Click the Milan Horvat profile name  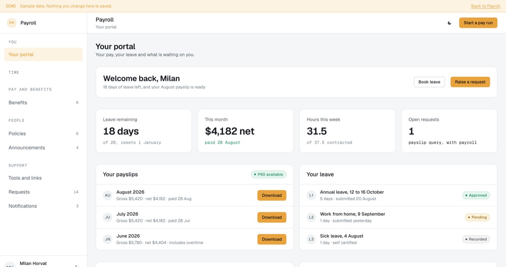click(x=33, y=263)
